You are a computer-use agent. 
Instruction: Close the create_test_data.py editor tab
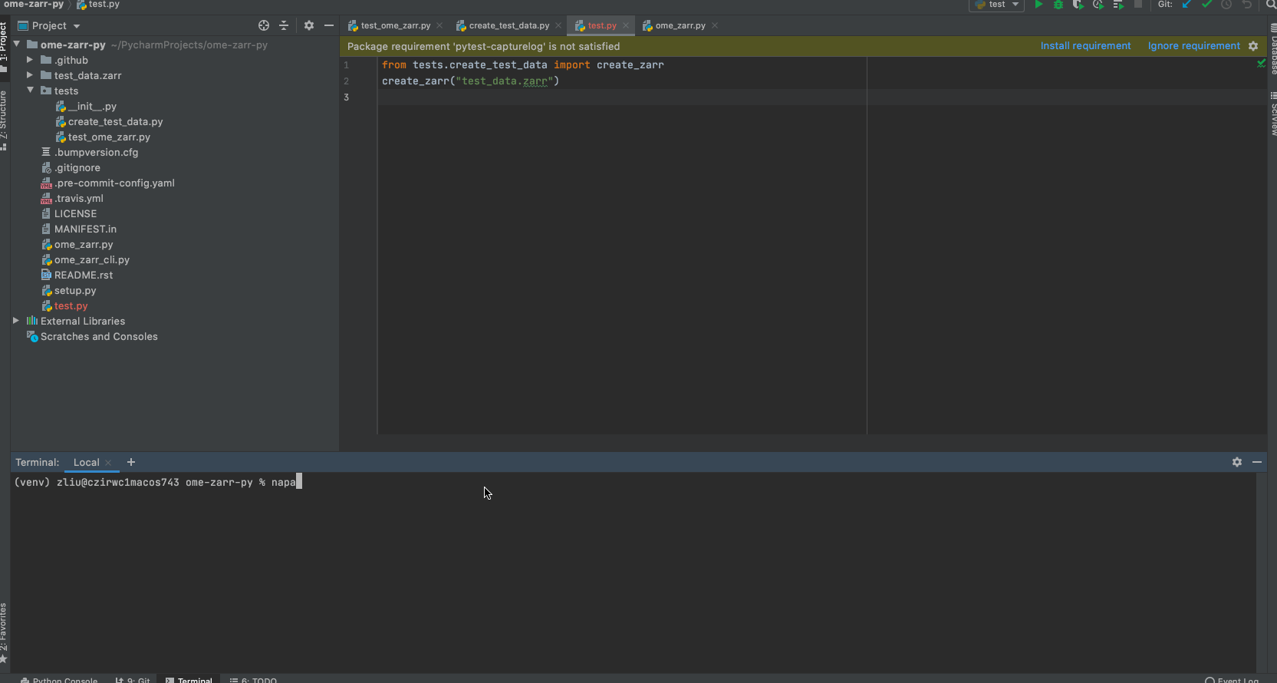558,26
